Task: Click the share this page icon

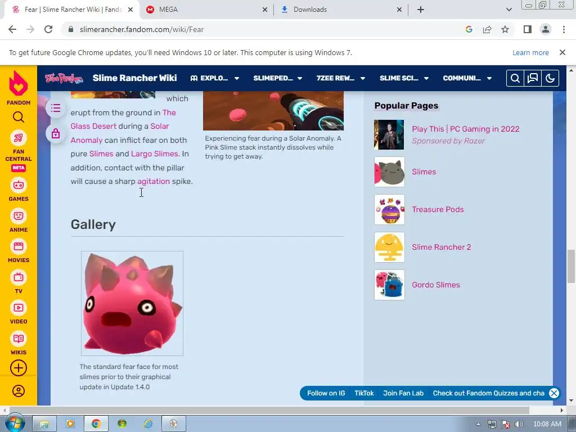Action: click(487, 29)
